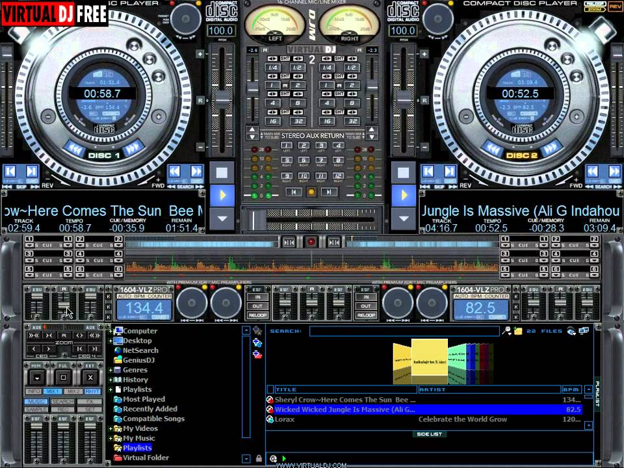The height and width of the screenshot is (468, 624).
Task: Click the ARTIST column header
Action: pyautogui.click(x=489, y=389)
